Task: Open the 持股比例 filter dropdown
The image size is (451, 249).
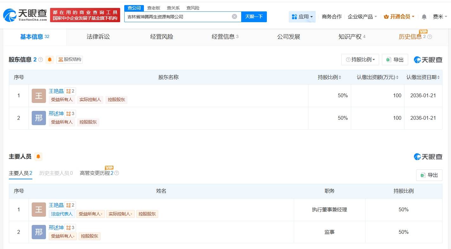Action: coord(360,59)
